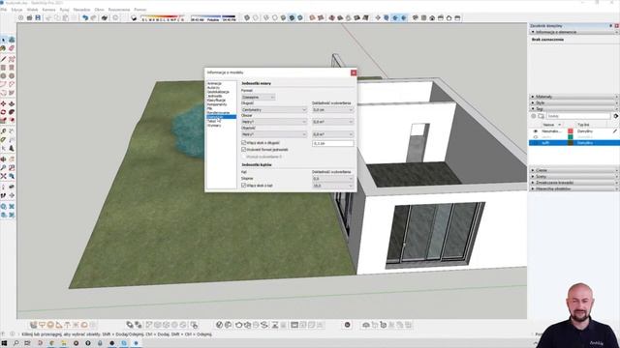This screenshot has width=620, height=348.
Task: Toggle shadows display icon
Action: click(x=134, y=17)
